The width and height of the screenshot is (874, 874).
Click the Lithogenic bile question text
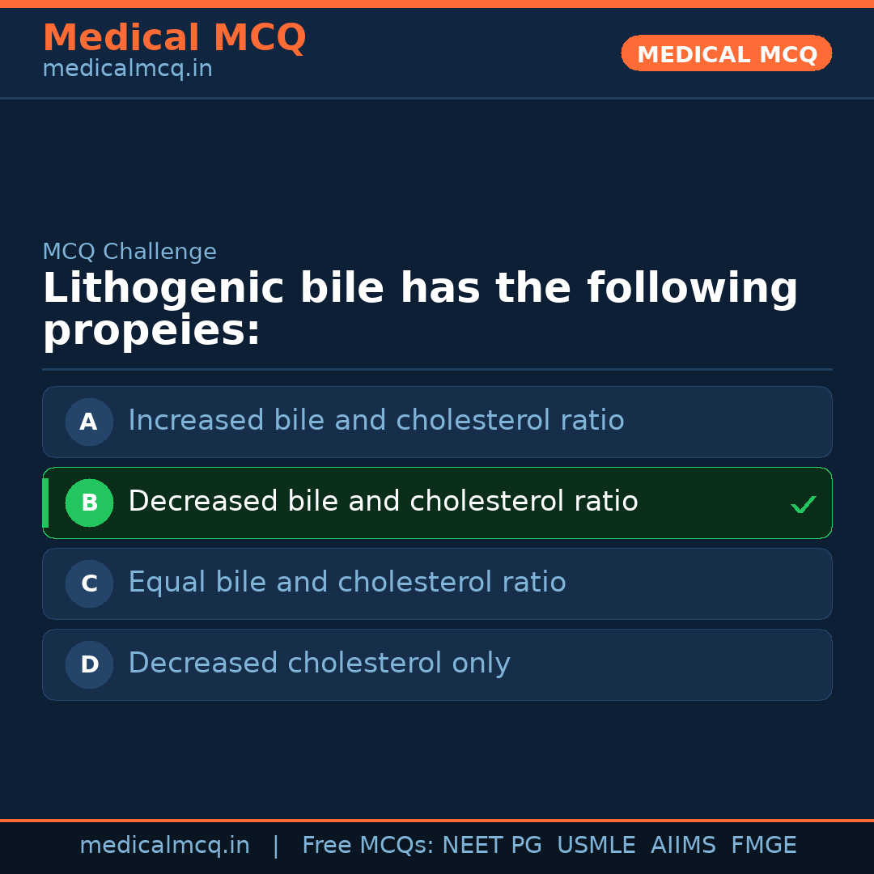pos(420,310)
